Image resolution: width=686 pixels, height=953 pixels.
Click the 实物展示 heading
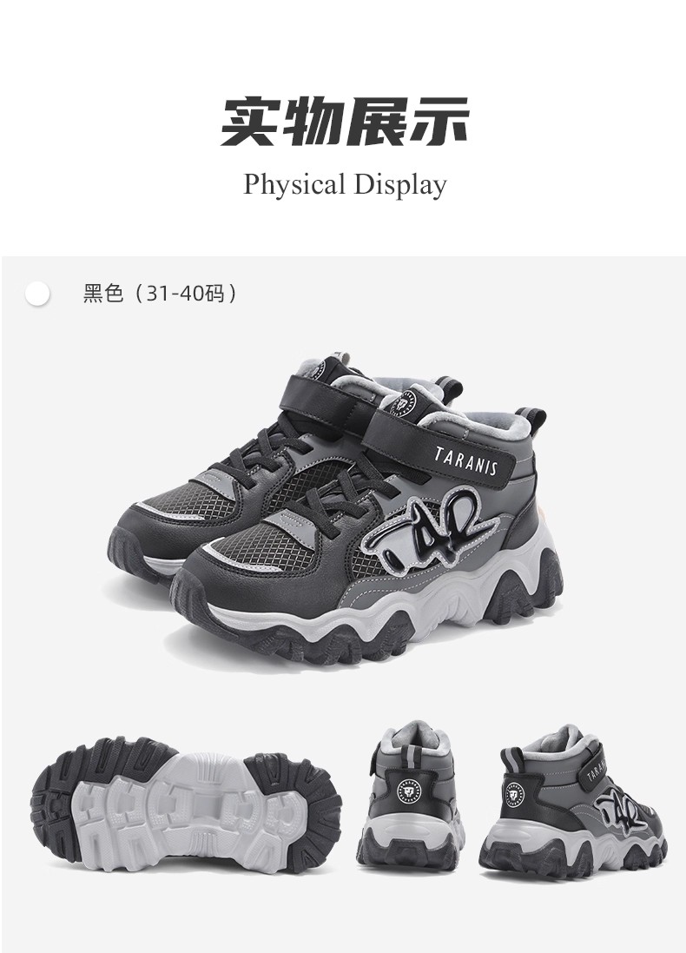coord(345,121)
